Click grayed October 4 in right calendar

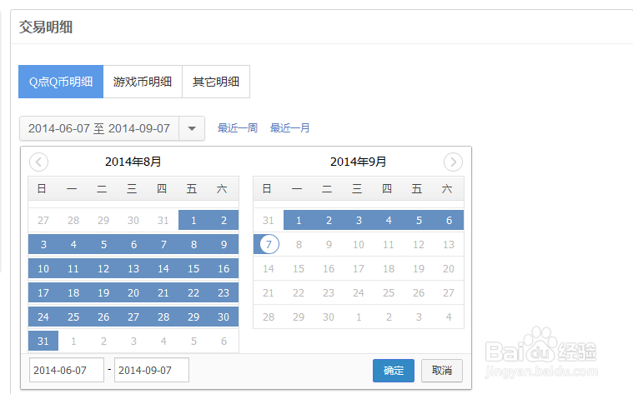pos(449,317)
